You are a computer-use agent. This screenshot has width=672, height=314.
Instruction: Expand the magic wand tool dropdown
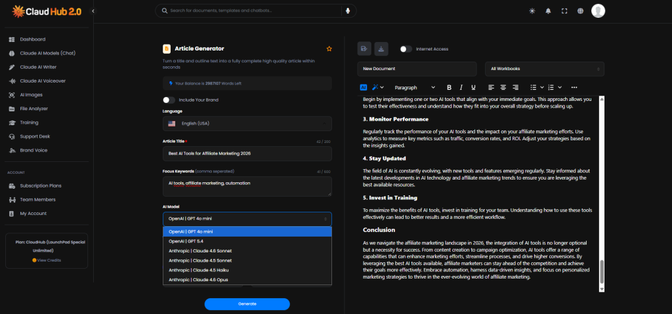pyautogui.click(x=383, y=87)
